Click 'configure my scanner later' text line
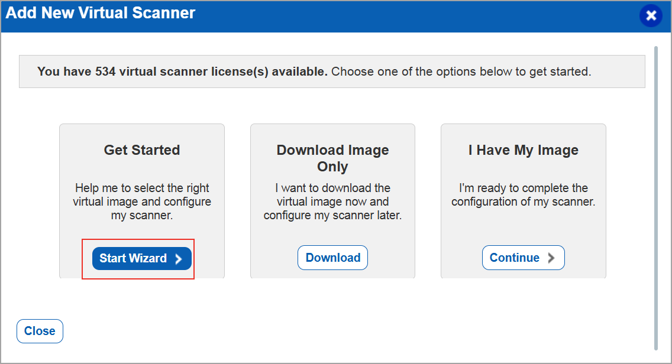Viewport: 672px width, 364px height. pyautogui.click(x=332, y=216)
